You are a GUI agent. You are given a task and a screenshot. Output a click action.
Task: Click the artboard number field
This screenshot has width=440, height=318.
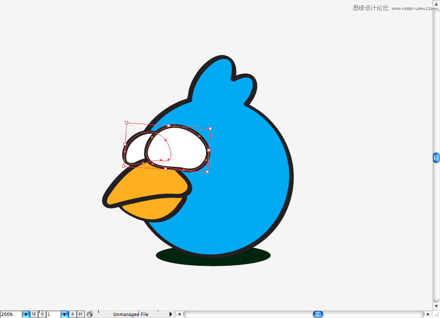(54, 314)
